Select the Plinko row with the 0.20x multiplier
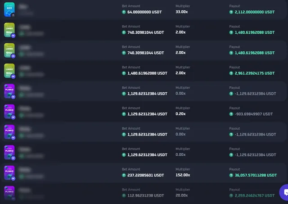The height and width of the screenshot is (204, 288). 144,112
